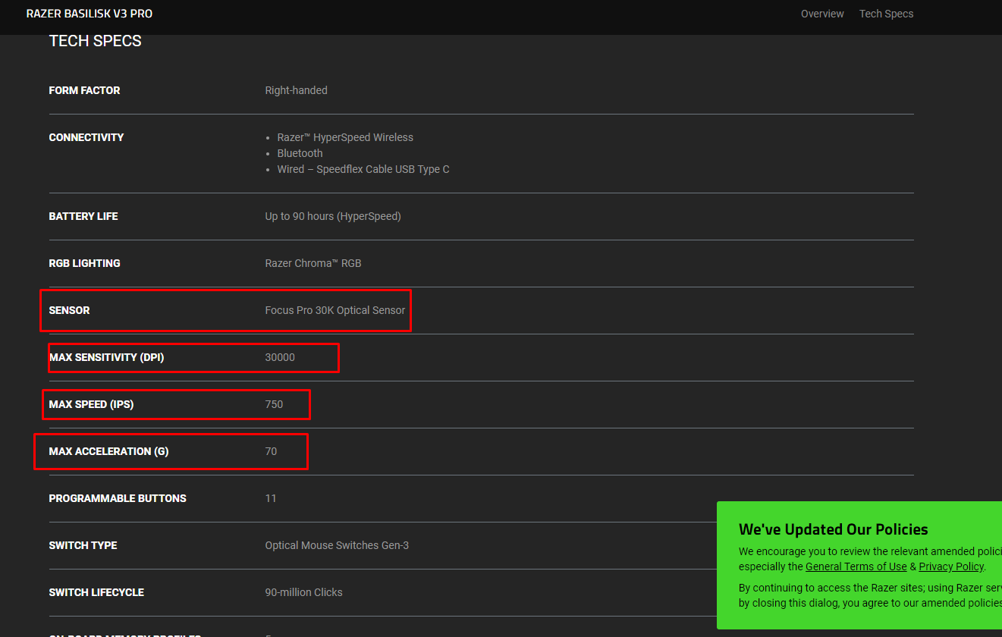Select the MAX SENSITIVITY (DPI) label
The height and width of the screenshot is (637, 1002).
coord(106,357)
